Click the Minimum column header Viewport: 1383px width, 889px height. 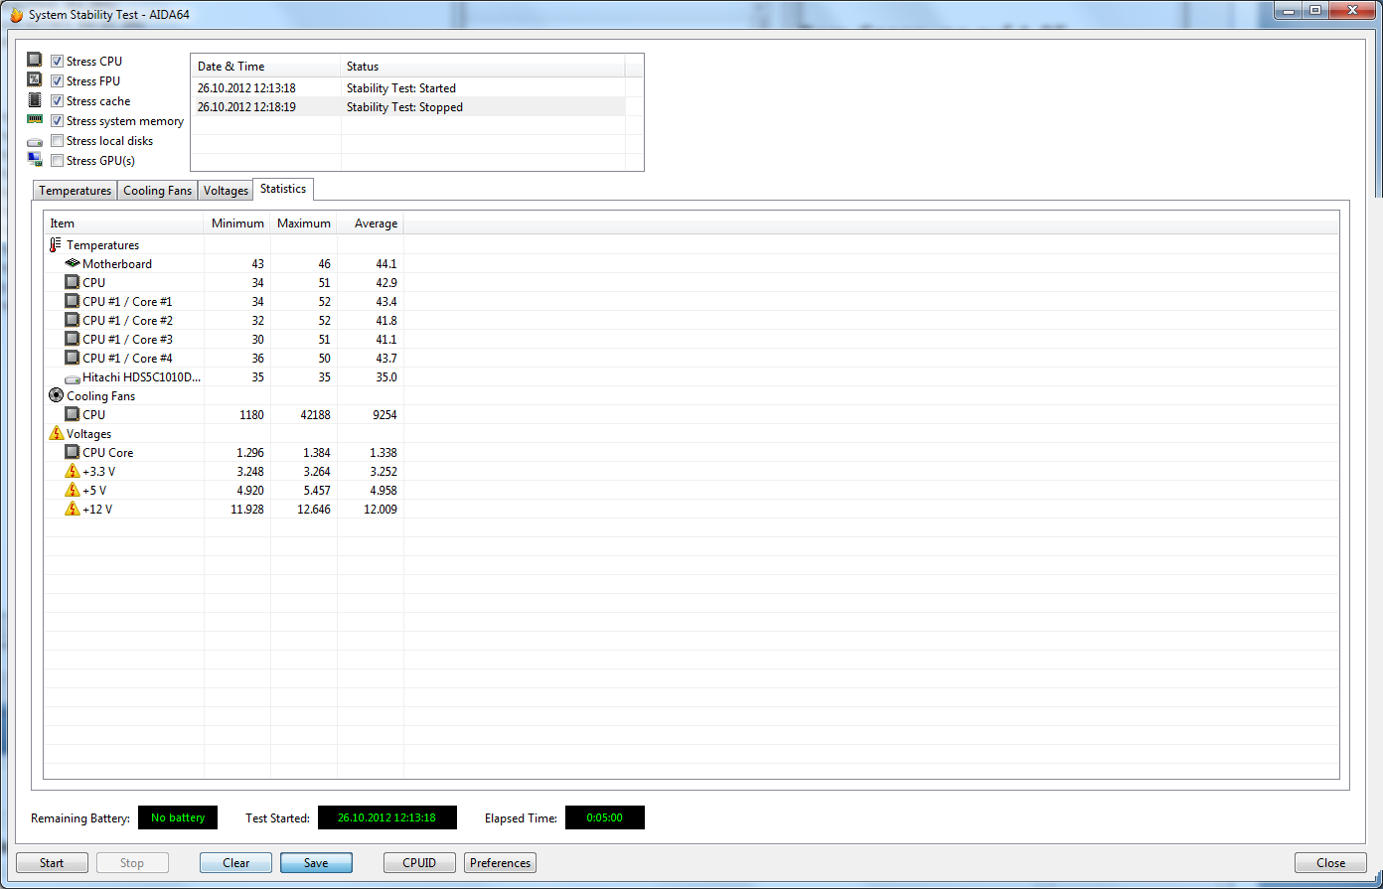click(237, 223)
